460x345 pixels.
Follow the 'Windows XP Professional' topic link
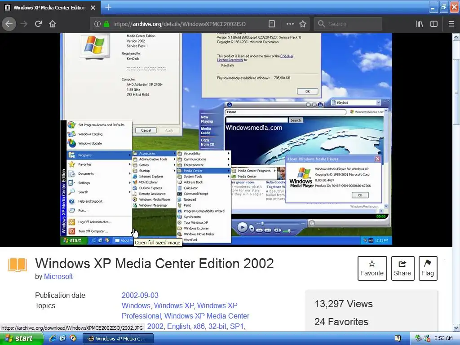pyautogui.click(x=180, y=311)
